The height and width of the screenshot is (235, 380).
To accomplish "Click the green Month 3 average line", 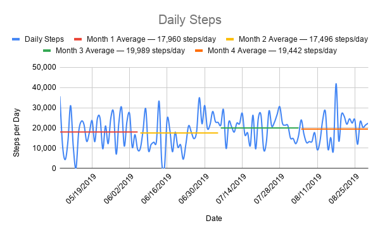I will (x=260, y=128).
